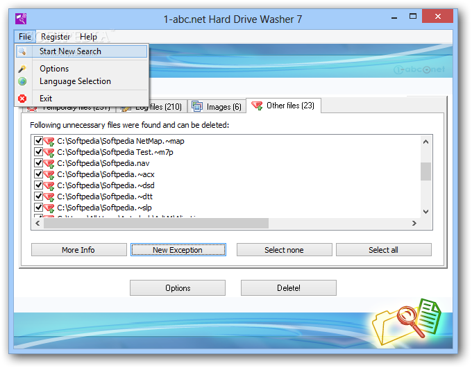472x368 pixels.
Task: Click the Delete! button
Action: [288, 288]
